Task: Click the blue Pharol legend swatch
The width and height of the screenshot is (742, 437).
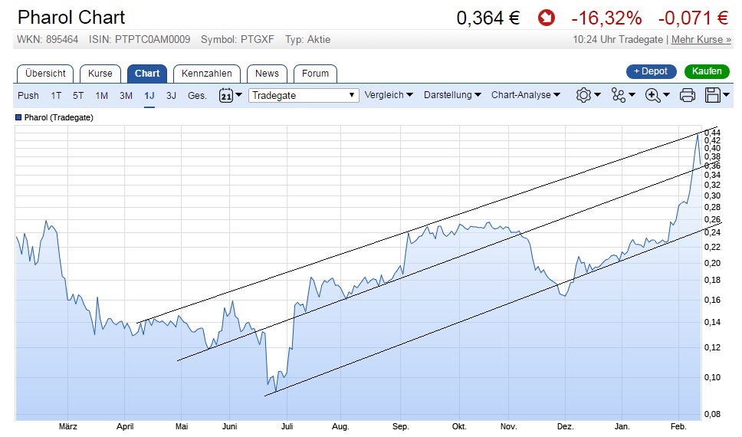Action: coord(19,118)
